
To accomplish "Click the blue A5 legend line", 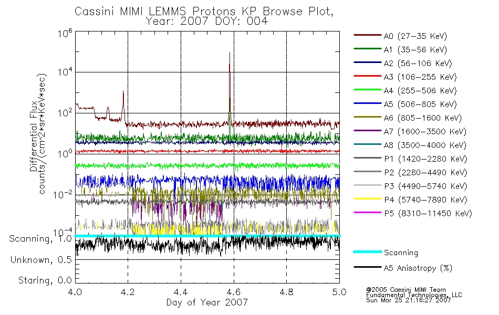I will coord(368,103).
